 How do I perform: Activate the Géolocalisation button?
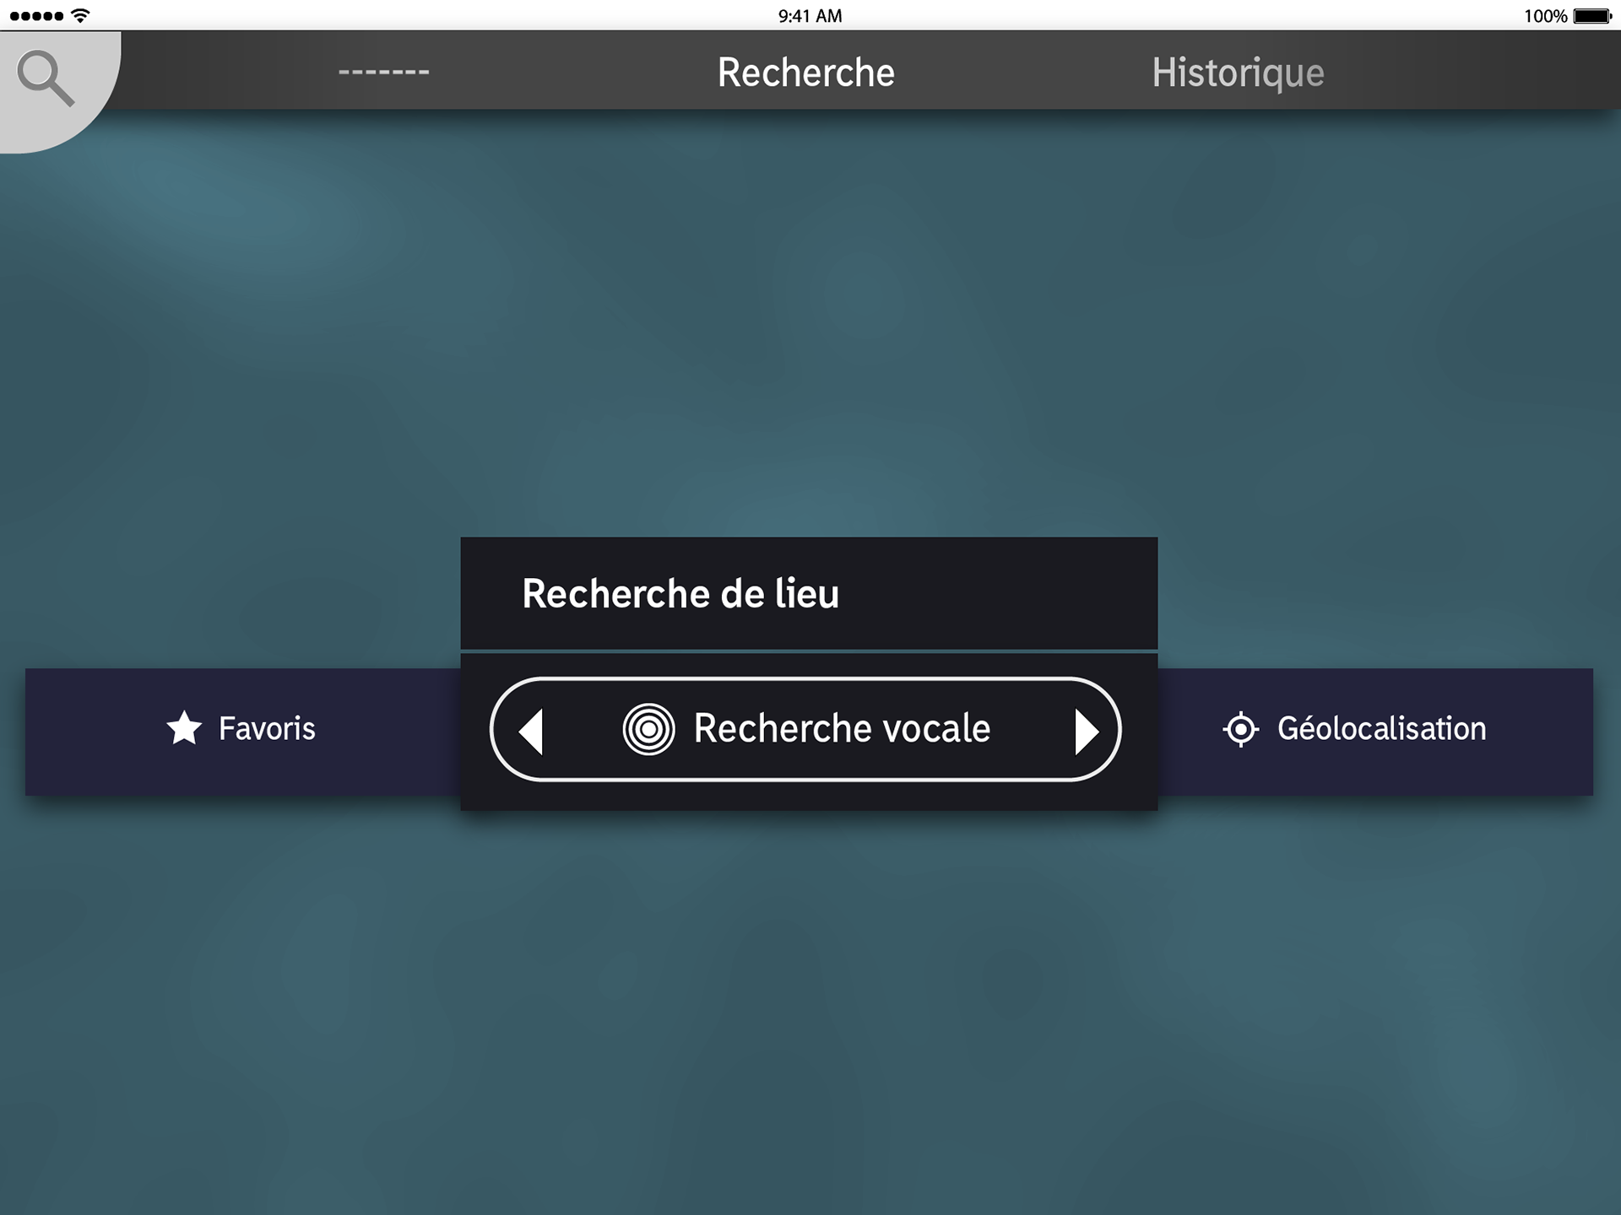1375,732
